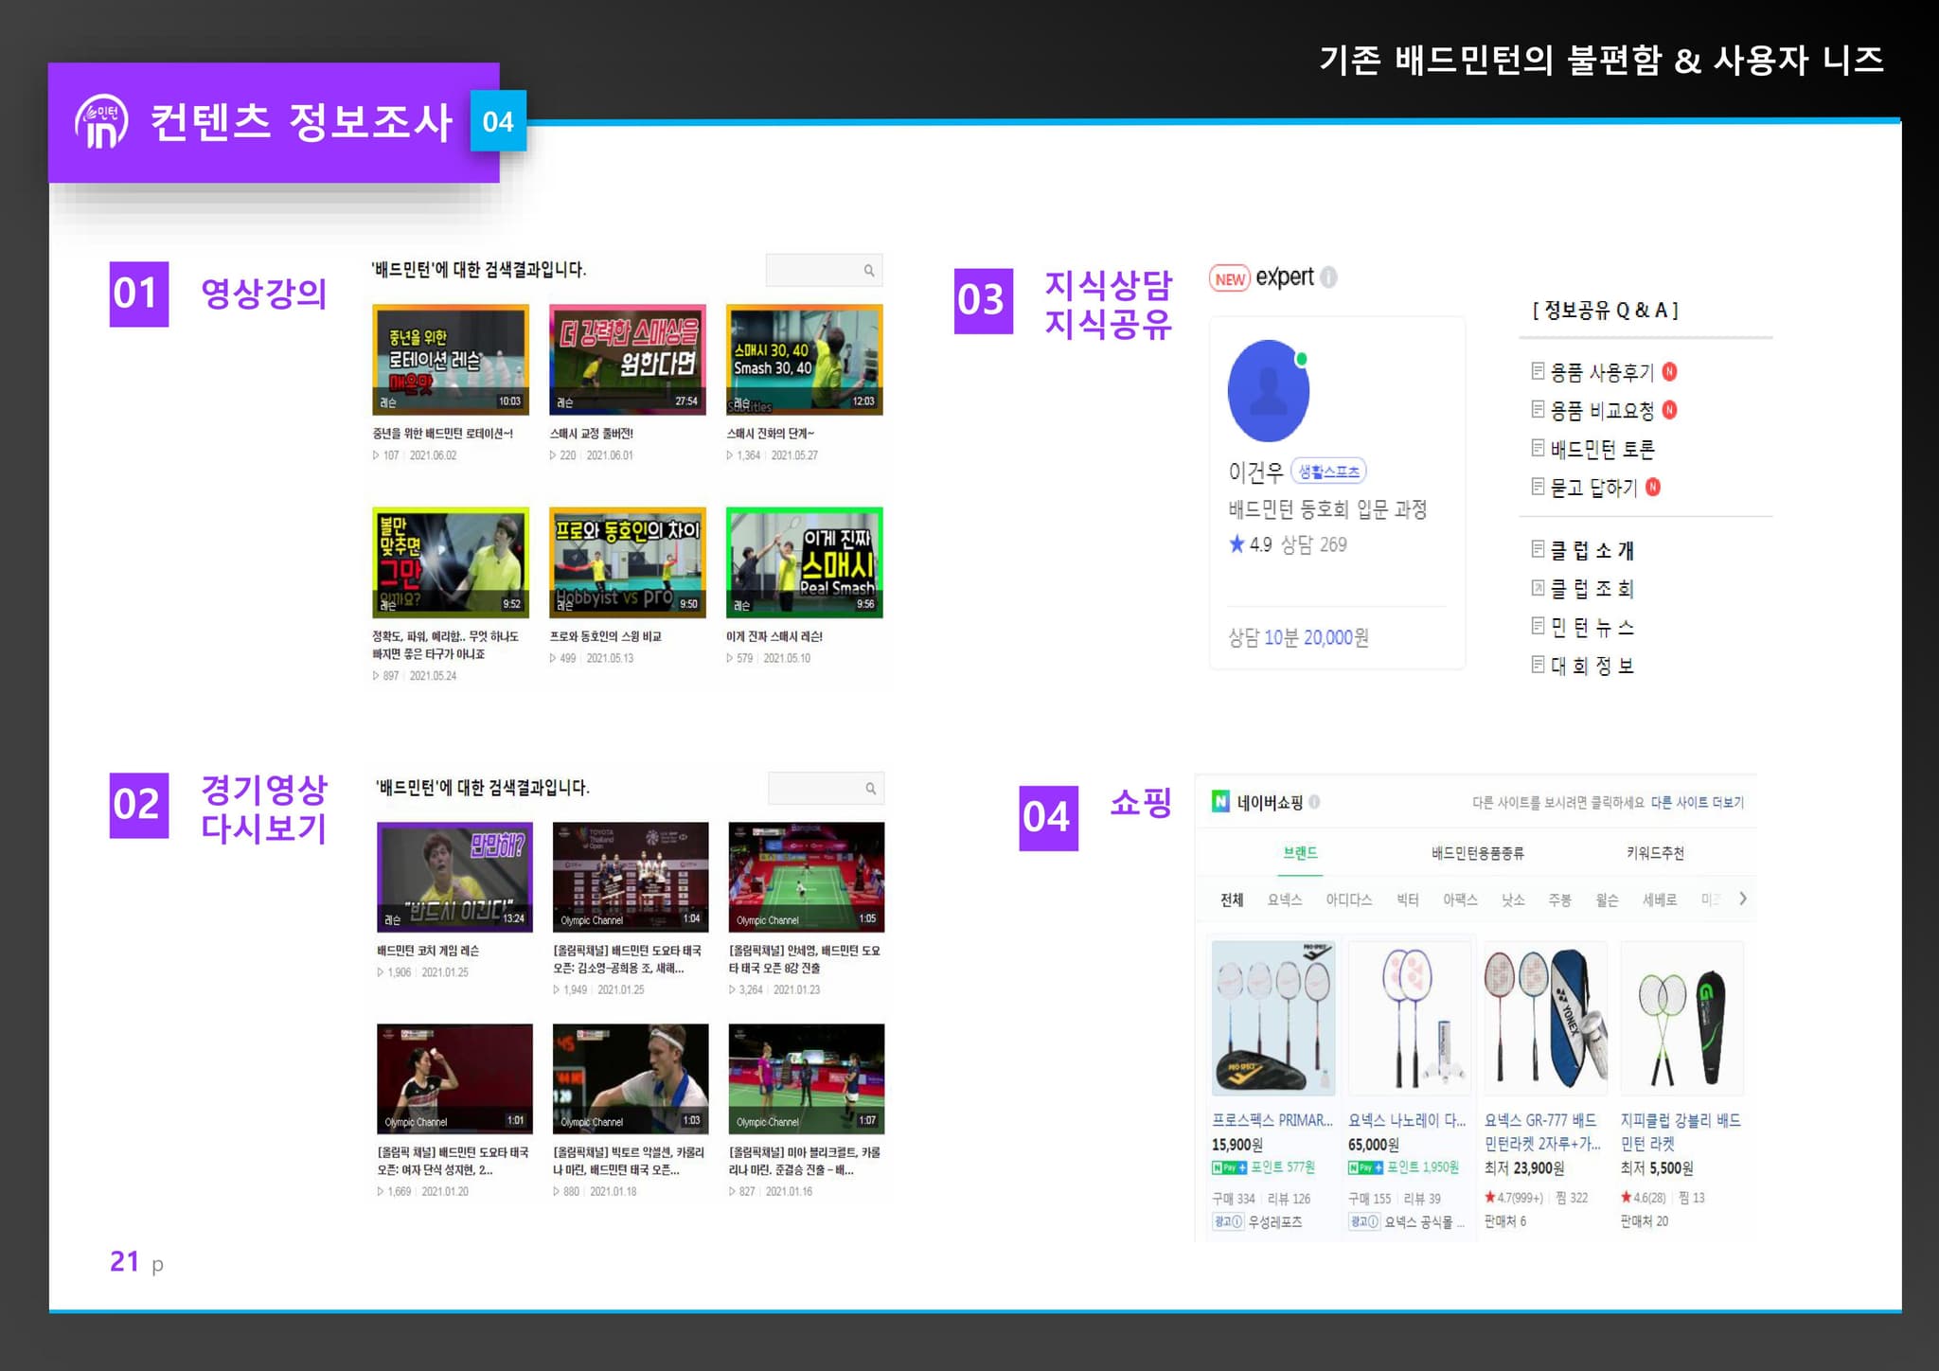Open the 빅토르 악셀센 1:03 match thumbnail
Image resolution: width=1939 pixels, height=1371 pixels.
coord(631,1078)
